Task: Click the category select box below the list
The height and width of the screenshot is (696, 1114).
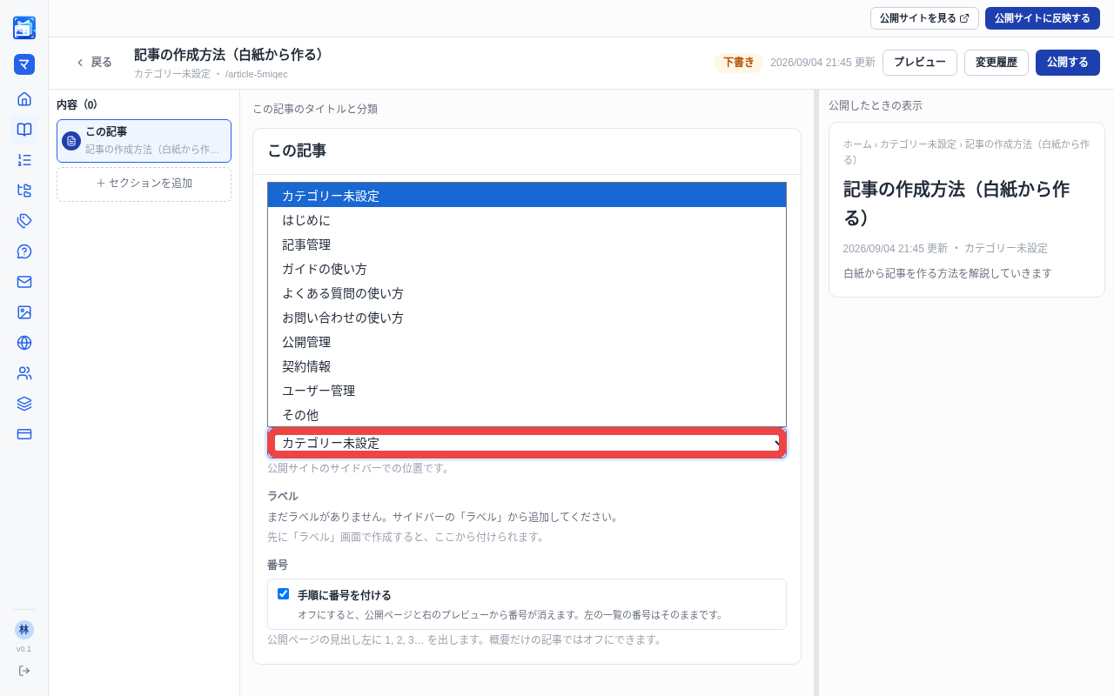Action: [527, 443]
